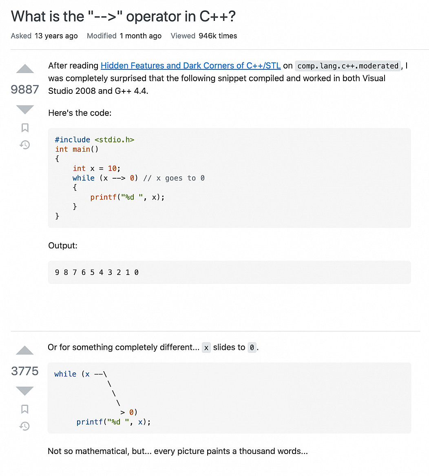Upvote the question about the --> operator
Image resolution: width=429 pixels, height=476 pixels.
(25, 69)
